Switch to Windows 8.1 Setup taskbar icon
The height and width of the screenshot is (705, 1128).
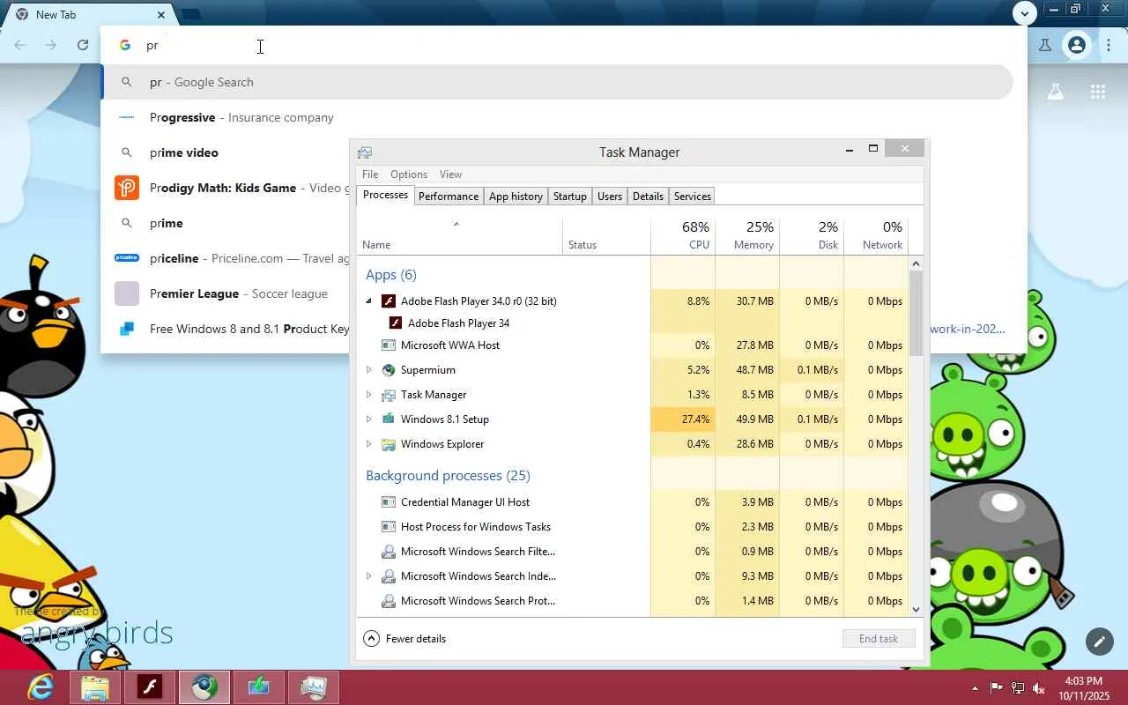click(259, 686)
